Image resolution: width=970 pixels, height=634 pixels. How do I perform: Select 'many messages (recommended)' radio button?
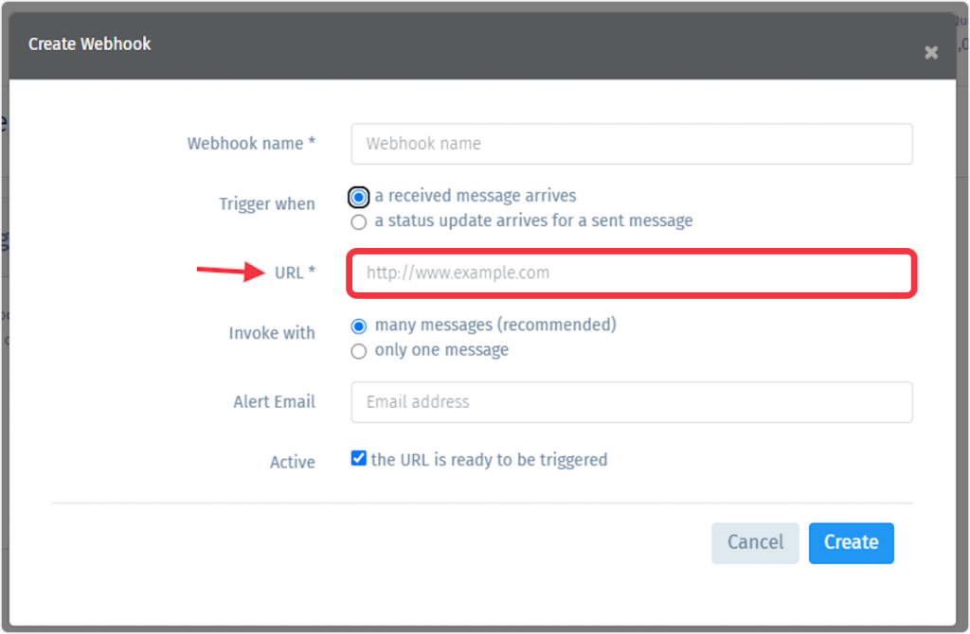tap(359, 326)
